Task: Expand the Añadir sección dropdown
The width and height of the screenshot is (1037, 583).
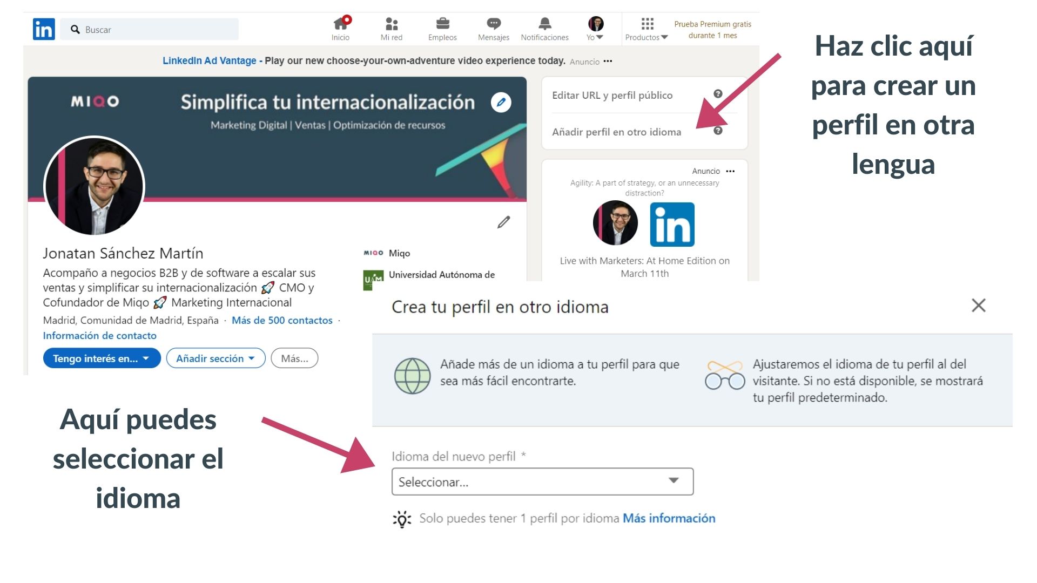Action: click(215, 358)
